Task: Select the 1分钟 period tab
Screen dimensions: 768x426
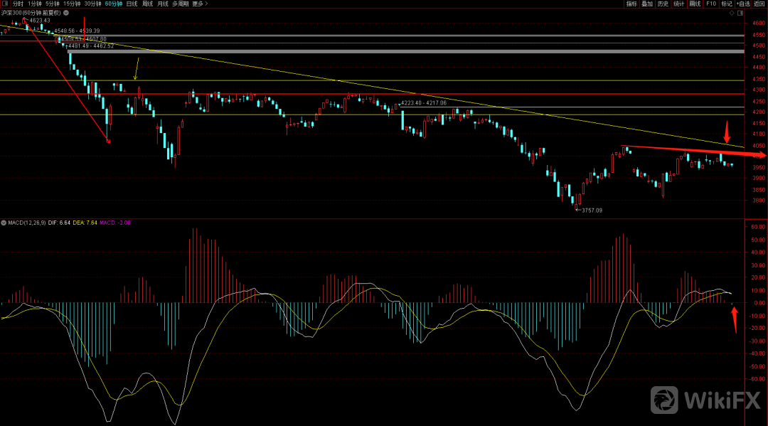Action: pyautogui.click(x=35, y=4)
